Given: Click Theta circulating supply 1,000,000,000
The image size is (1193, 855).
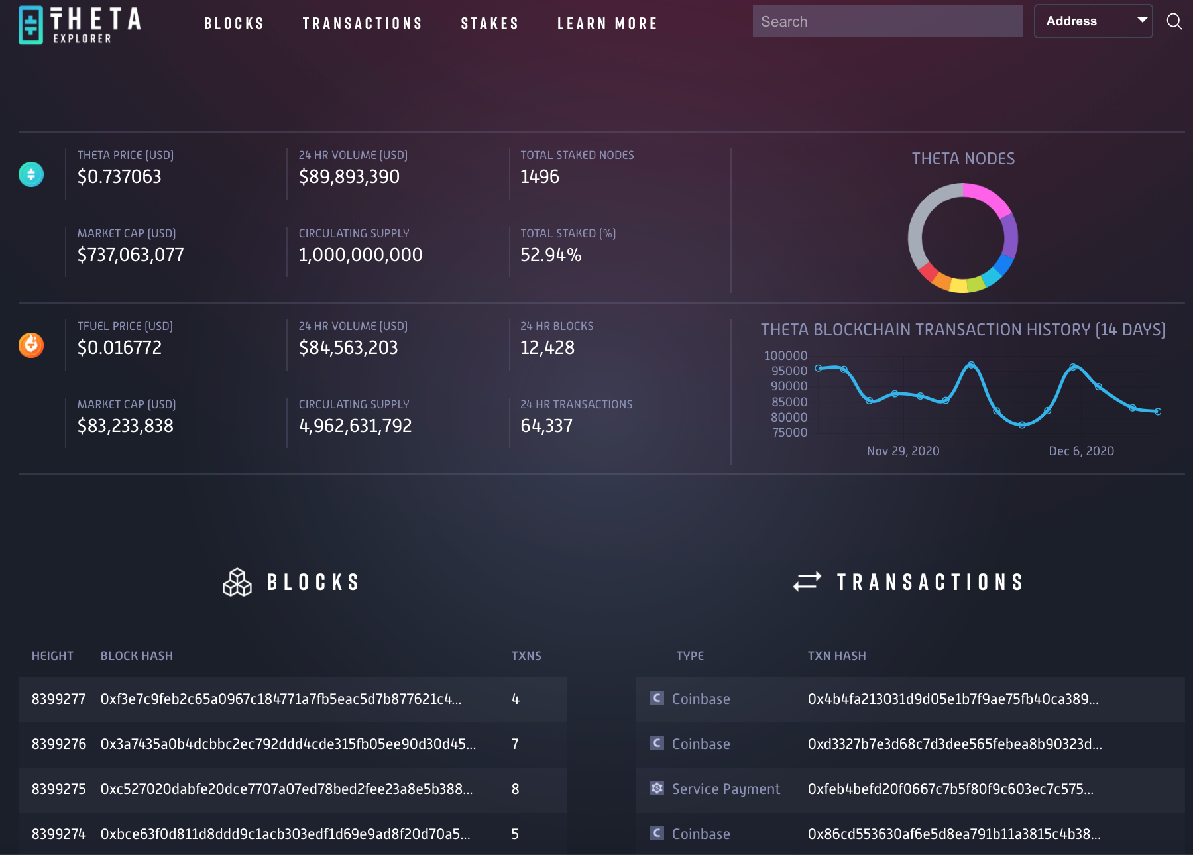Looking at the screenshot, I should point(361,255).
